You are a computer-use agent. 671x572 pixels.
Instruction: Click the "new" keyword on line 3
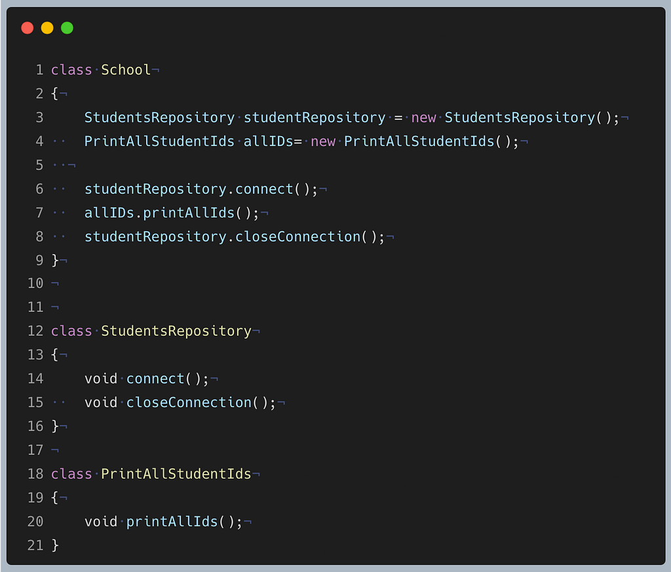424,117
